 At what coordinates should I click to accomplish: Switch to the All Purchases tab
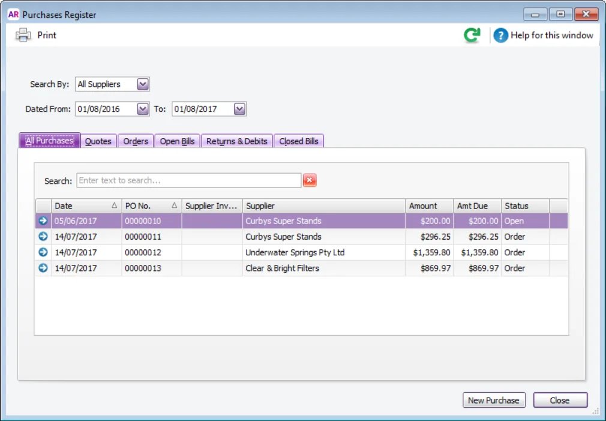pos(49,141)
